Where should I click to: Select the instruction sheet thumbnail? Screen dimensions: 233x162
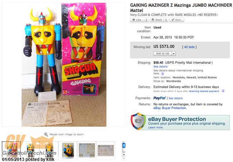(87, 150)
